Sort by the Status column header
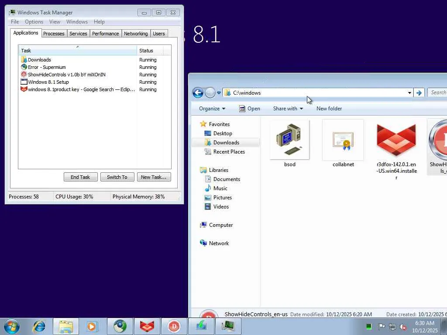447x335 pixels. point(150,51)
